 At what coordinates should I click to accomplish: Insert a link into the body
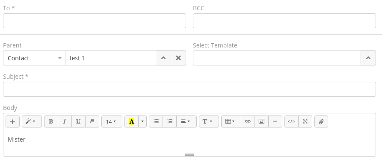(x=248, y=121)
